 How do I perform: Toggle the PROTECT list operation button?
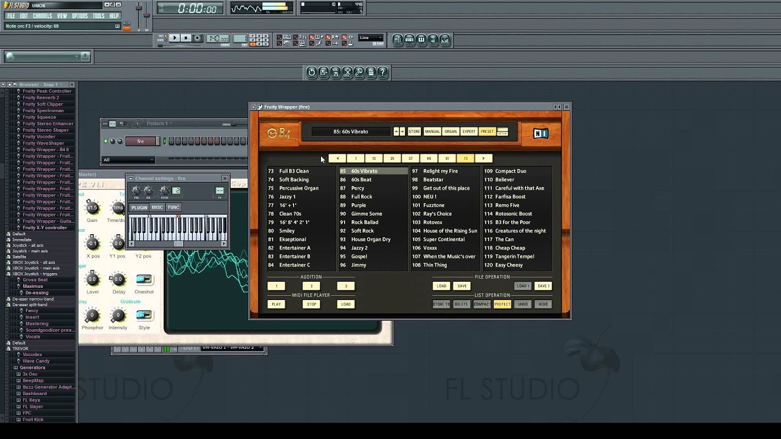click(502, 304)
